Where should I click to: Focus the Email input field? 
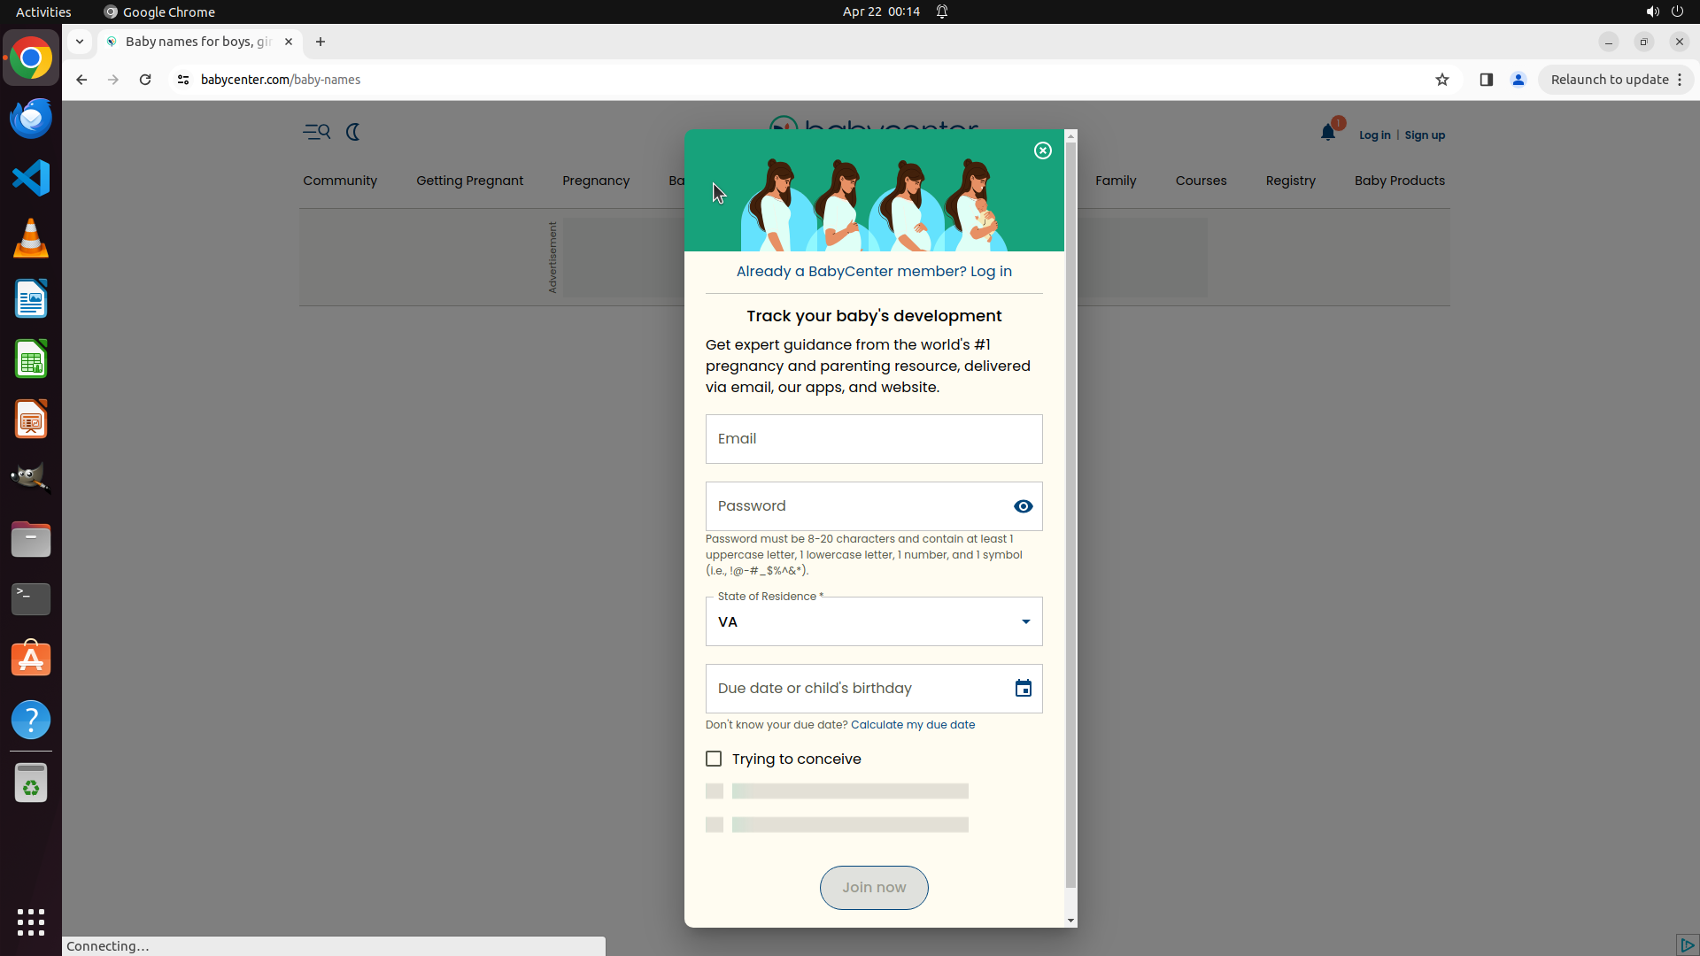pyautogui.click(x=873, y=439)
